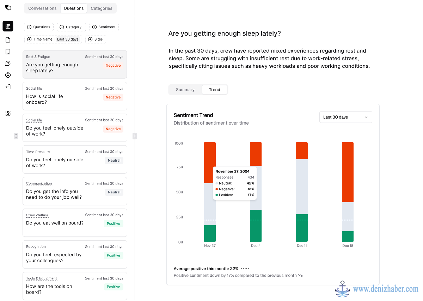Switch to the Conversations tab
This screenshot has height=301, width=423.
click(42, 8)
